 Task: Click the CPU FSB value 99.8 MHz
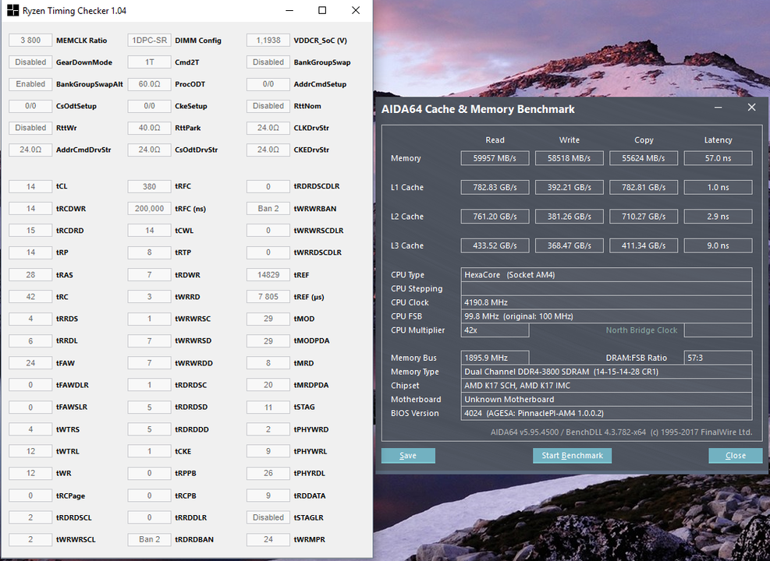coord(606,316)
